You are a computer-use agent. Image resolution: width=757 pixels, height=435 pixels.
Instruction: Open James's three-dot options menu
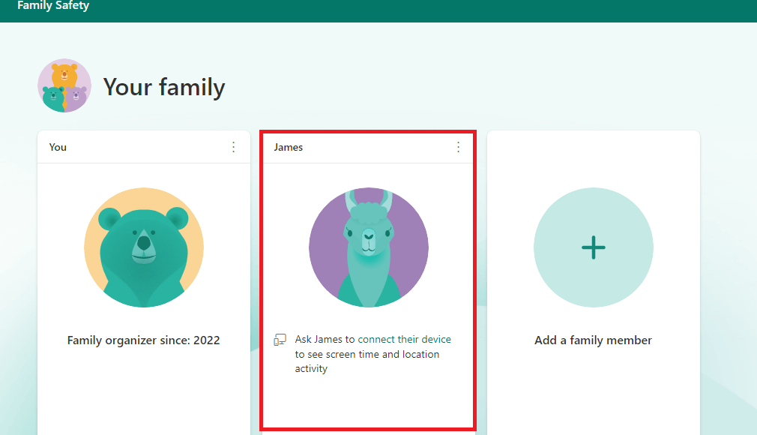[x=458, y=147]
